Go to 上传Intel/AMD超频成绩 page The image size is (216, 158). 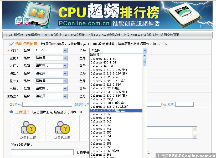click(x=104, y=35)
